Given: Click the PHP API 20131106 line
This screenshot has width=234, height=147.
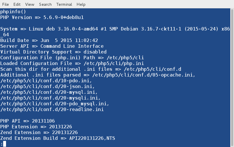Looking at the screenshot, I should tap(27, 121).
